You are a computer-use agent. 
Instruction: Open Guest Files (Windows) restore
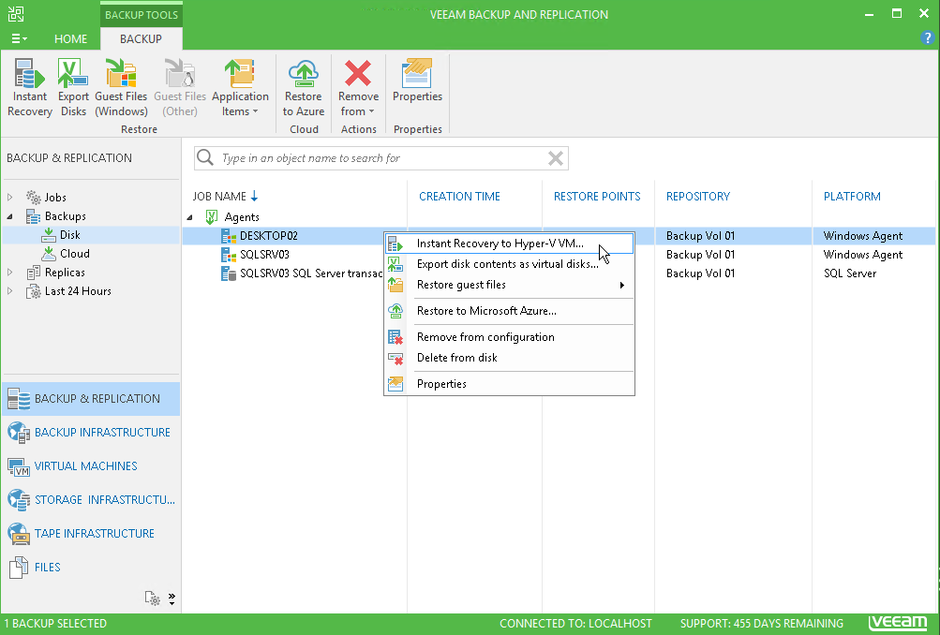tap(121, 87)
